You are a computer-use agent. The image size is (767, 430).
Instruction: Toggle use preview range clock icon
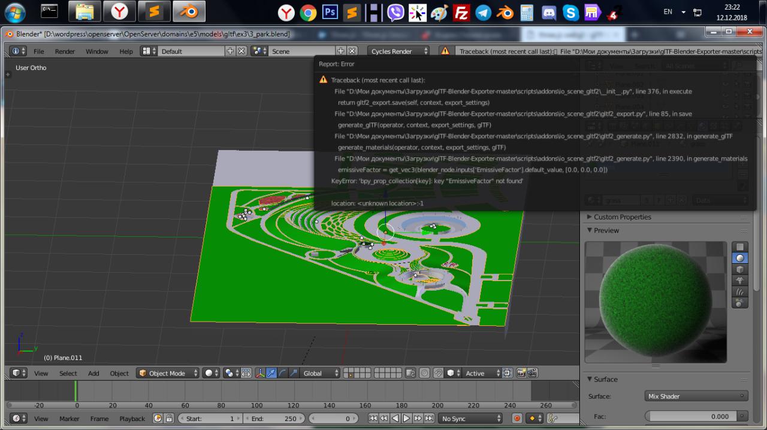[x=158, y=419]
